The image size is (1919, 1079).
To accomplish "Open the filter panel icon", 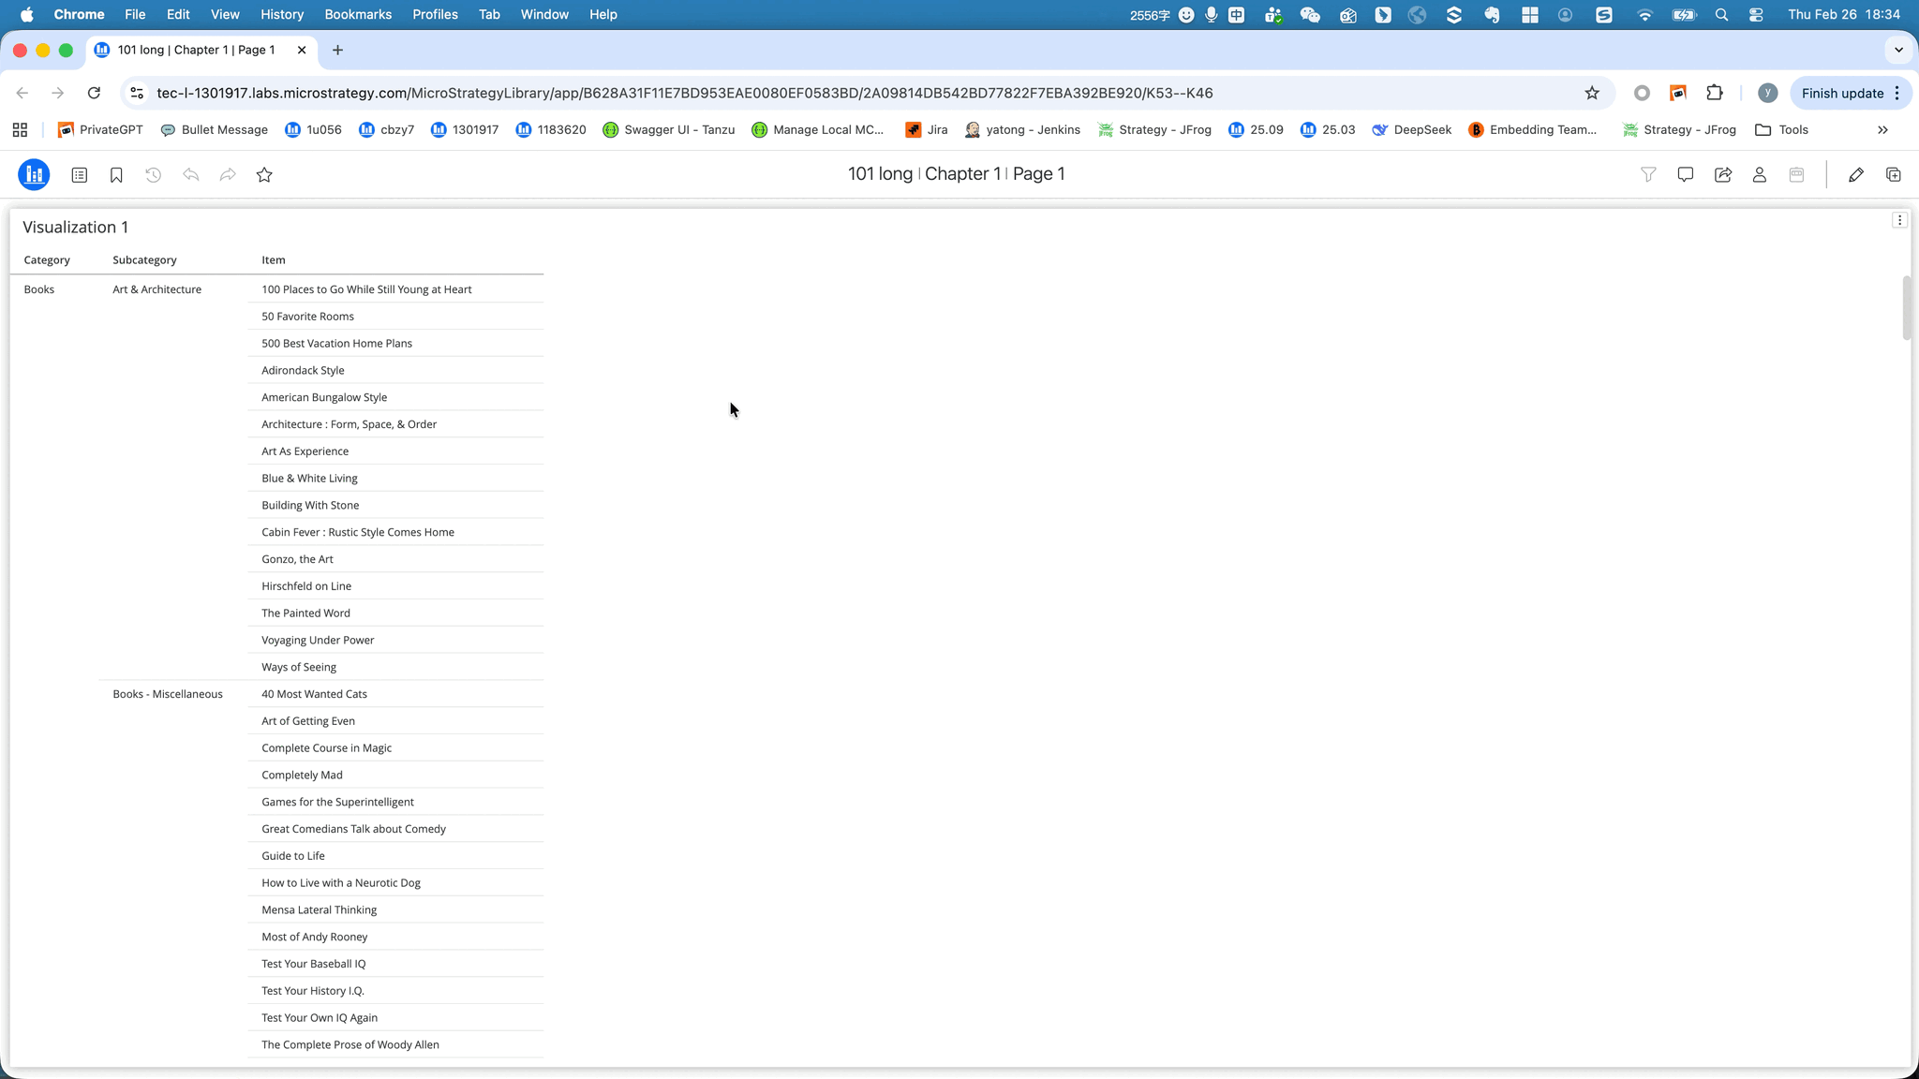I will (x=1648, y=174).
